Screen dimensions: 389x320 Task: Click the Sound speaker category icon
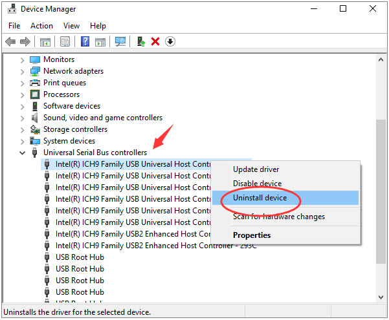coord(35,118)
